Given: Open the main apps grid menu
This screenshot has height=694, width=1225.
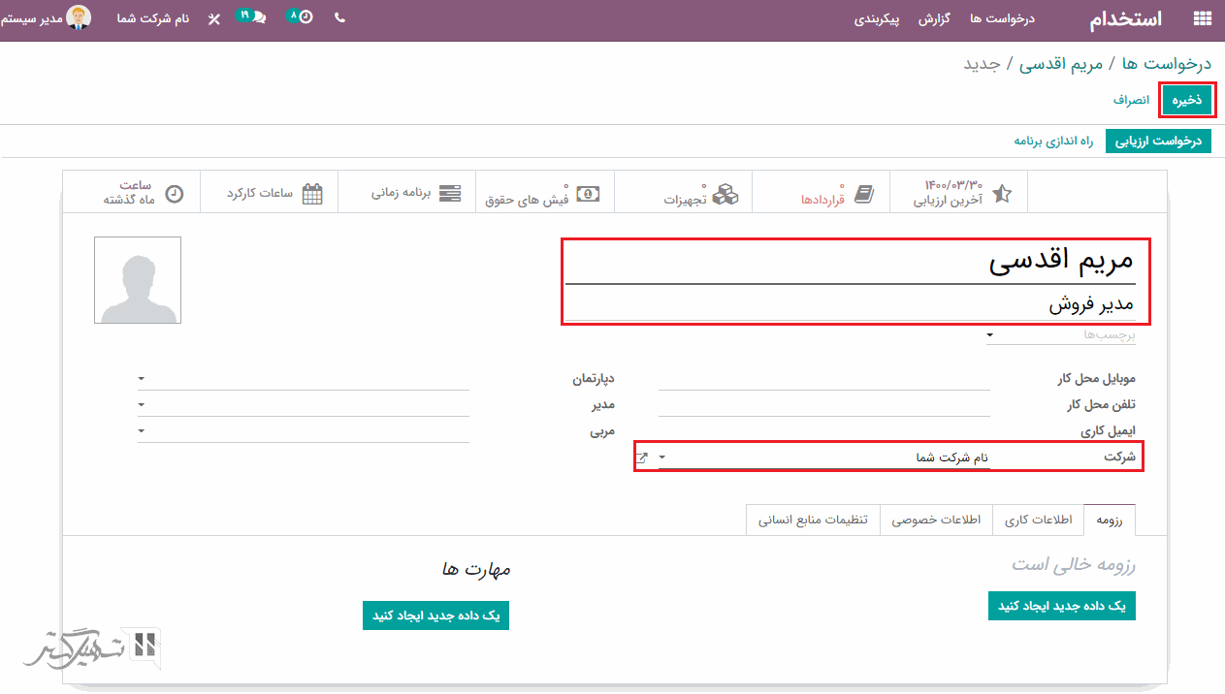Looking at the screenshot, I should [1203, 18].
